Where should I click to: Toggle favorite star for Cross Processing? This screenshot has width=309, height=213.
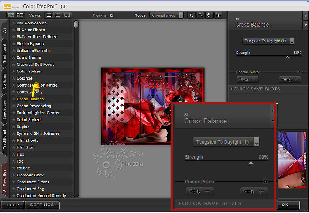click(13, 106)
